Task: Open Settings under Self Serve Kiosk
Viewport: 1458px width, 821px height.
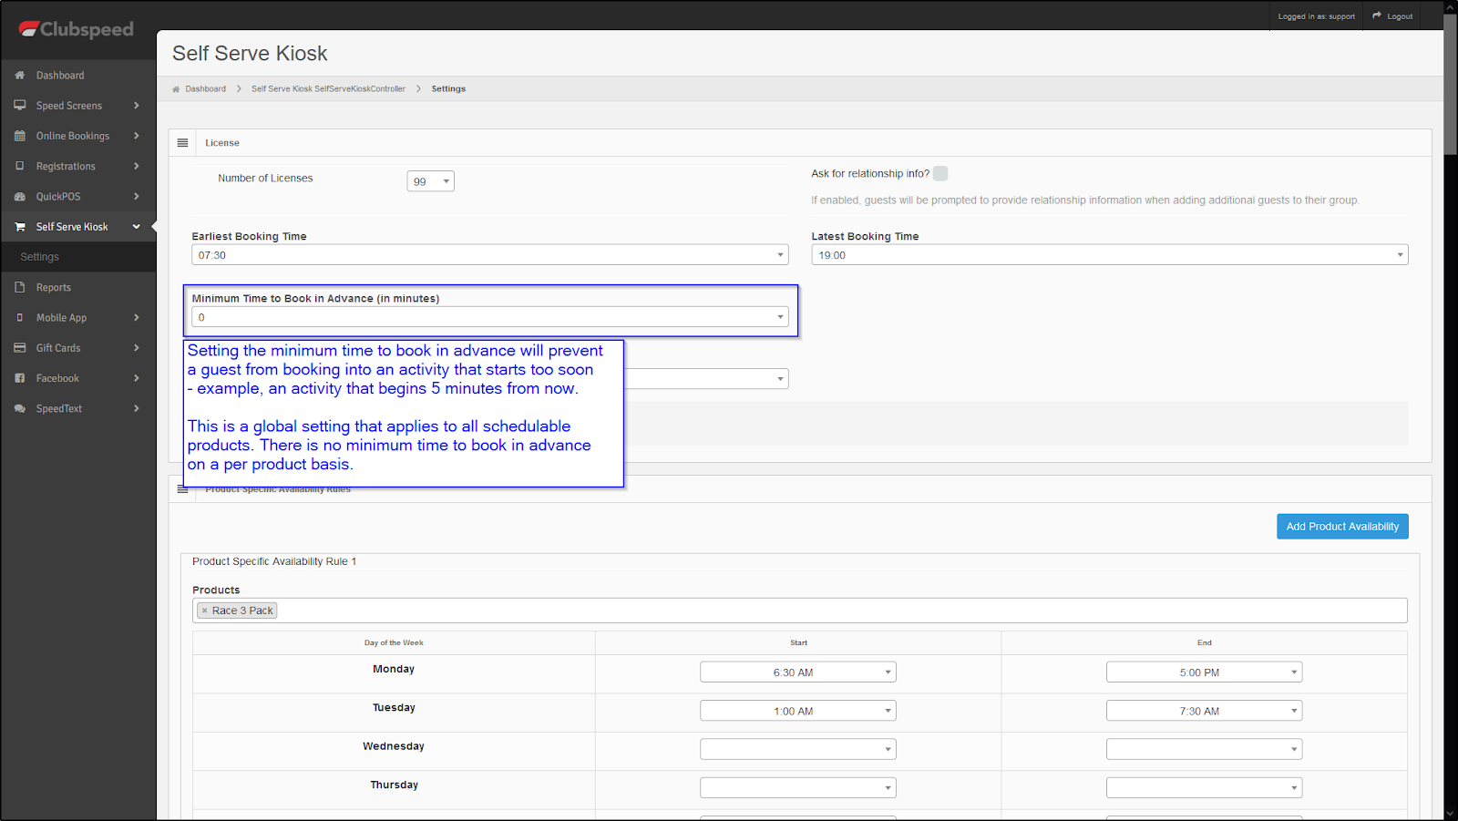Action: (78, 257)
